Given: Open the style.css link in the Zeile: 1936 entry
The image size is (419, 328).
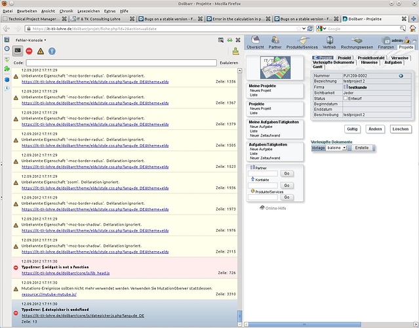Looking at the screenshot, I should [95, 188].
